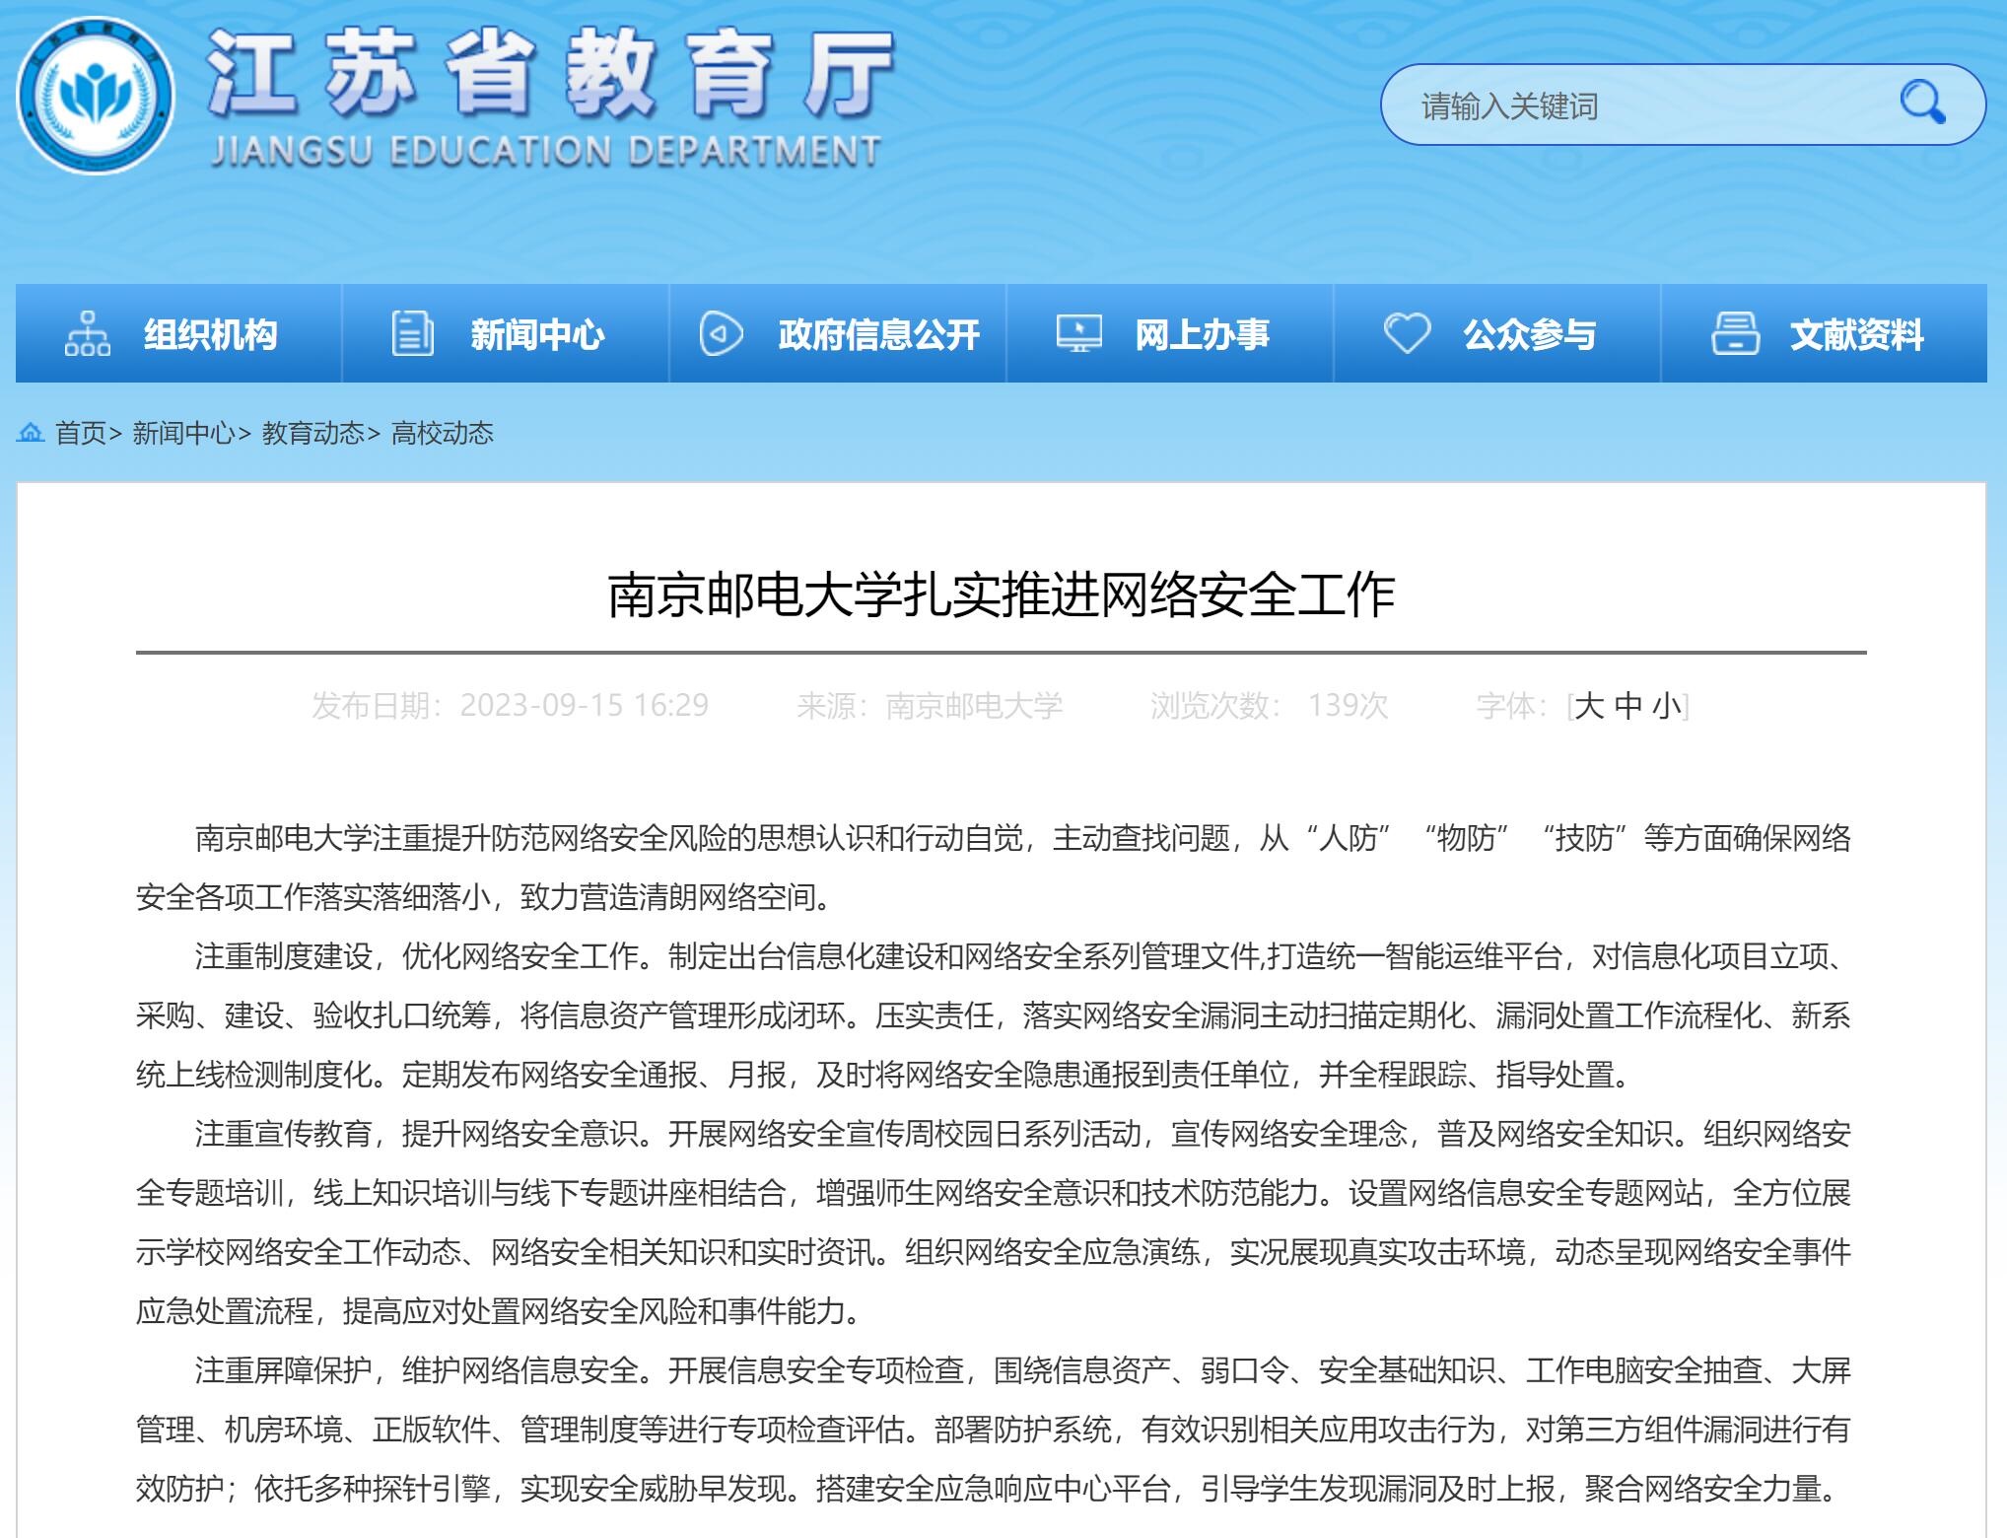Open the 网上办事 menu item
2007x1538 pixels.
[x=1202, y=334]
